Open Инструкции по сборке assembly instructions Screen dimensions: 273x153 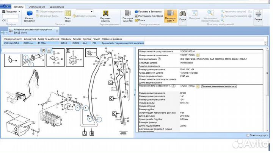150,15
